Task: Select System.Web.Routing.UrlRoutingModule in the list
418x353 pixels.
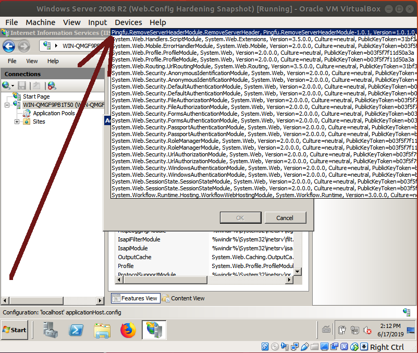Action: [x=263, y=66]
